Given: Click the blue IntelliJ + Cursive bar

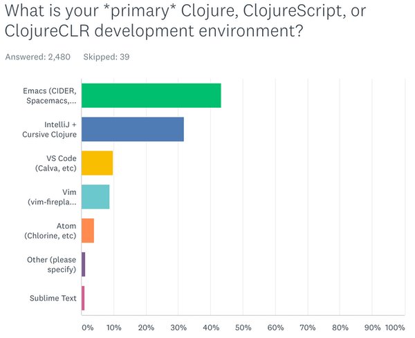Looking at the screenshot, I should (133, 129).
